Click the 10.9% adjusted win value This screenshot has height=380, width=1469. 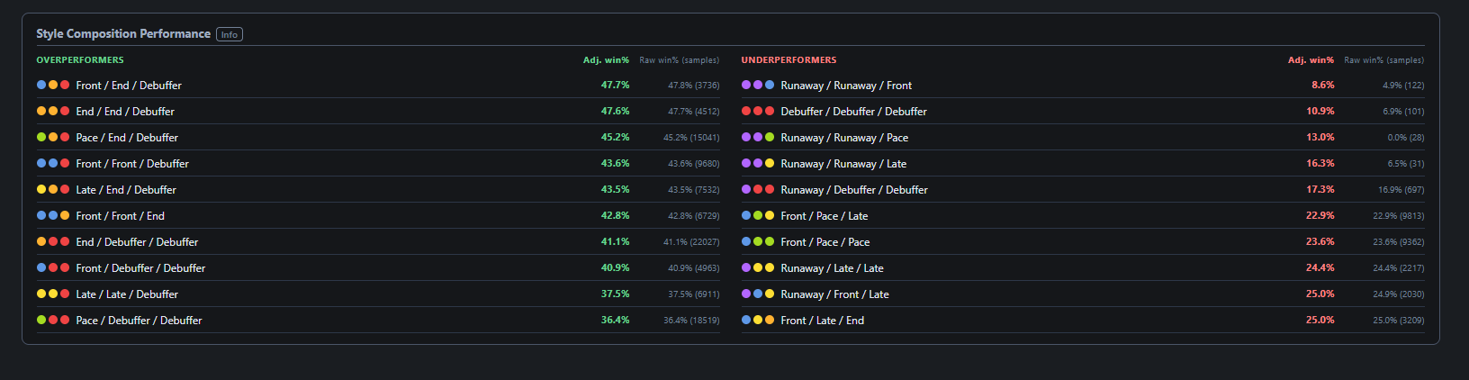1320,112
